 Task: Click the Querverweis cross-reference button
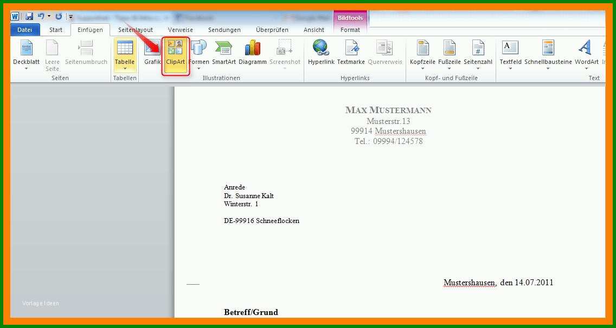point(385,53)
